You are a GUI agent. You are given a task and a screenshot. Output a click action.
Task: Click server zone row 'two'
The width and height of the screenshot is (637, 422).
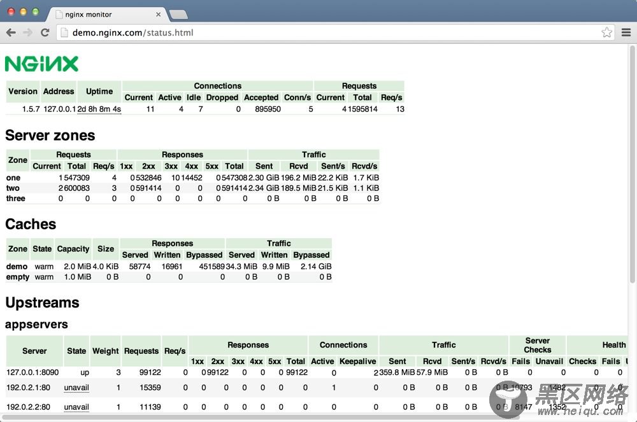192,188
